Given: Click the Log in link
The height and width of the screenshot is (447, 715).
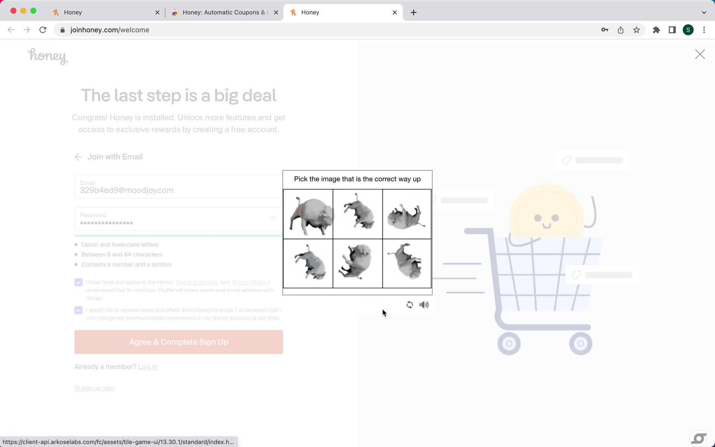Looking at the screenshot, I should tap(148, 366).
